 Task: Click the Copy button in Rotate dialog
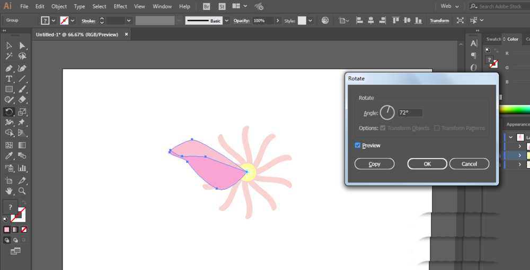(x=374, y=164)
